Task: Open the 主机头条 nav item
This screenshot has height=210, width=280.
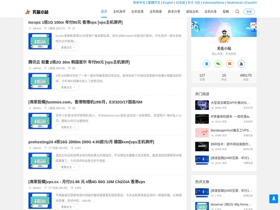Action: pos(210,12)
